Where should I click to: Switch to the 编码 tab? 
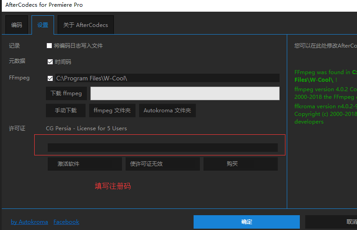pos(17,25)
